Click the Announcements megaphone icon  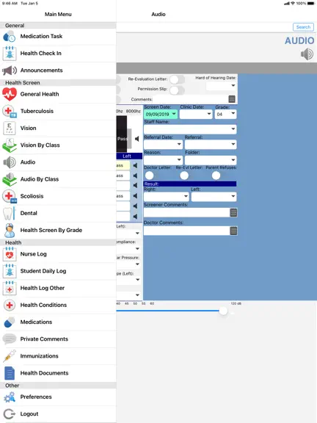[x=9, y=70]
